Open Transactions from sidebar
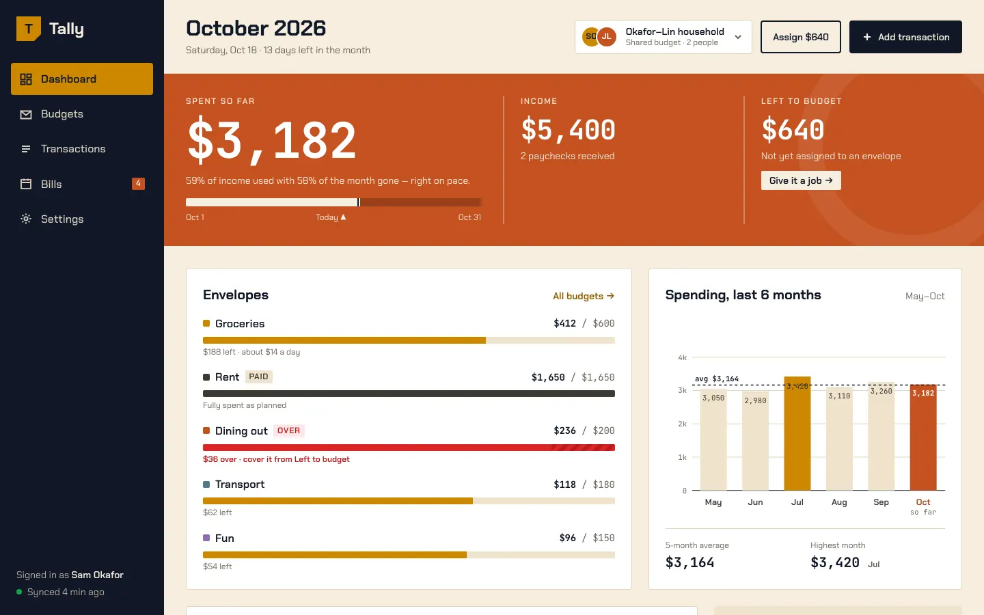The image size is (984, 615). 82,149
